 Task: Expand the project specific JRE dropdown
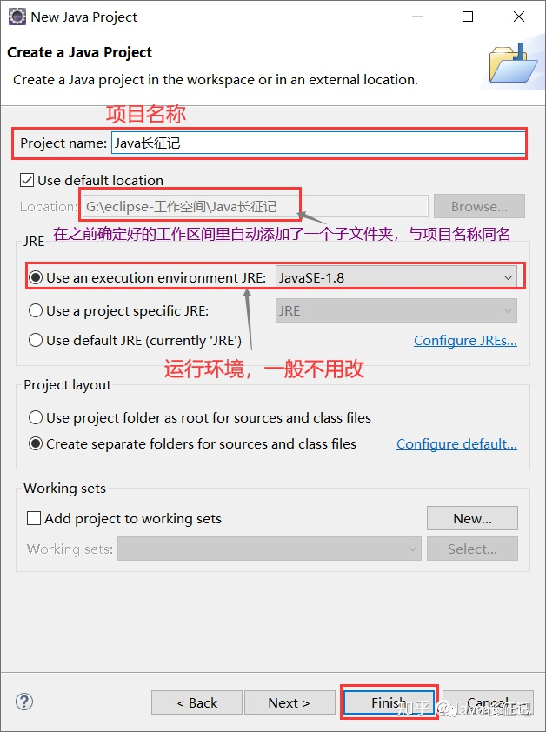(x=396, y=310)
